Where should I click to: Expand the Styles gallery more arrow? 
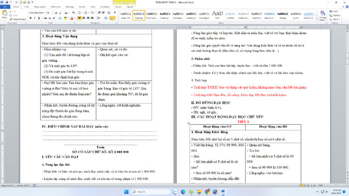pyautogui.click(x=317, y=19)
